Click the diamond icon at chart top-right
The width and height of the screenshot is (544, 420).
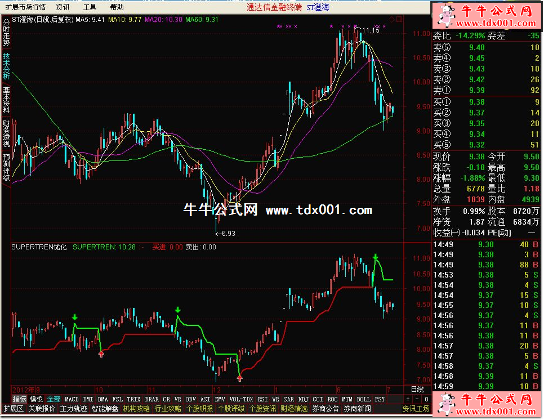tap(392, 19)
